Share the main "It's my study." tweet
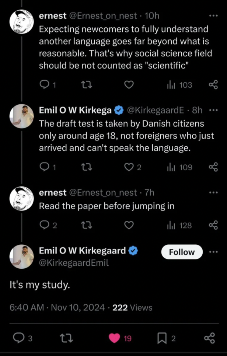The image size is (227, 356). [209, 338]
